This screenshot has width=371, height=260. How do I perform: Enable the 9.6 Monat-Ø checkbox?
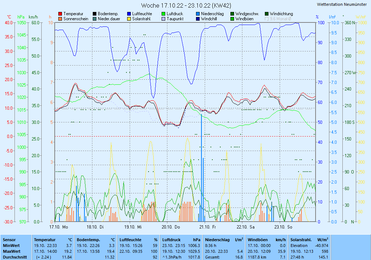pos(267,19)
